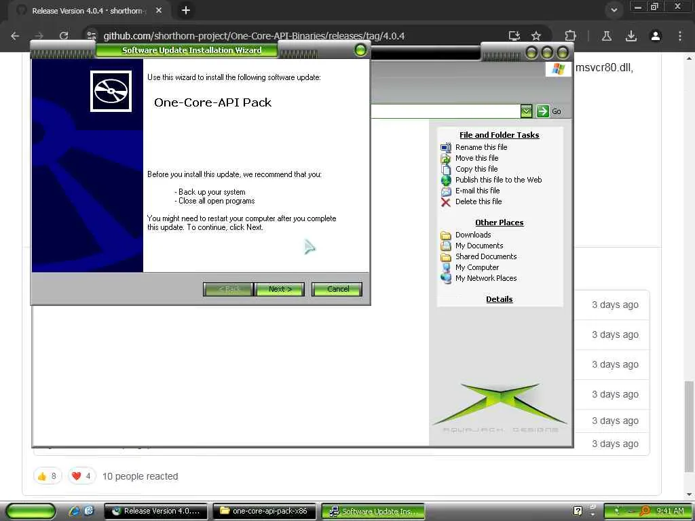Click the green Start button

pos(31,512)
